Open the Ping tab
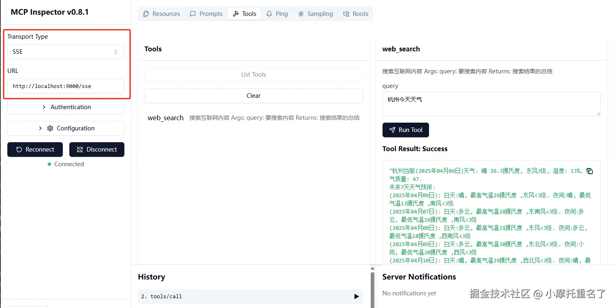Screen dimensions: 615x308 click(x=277, y=14)
